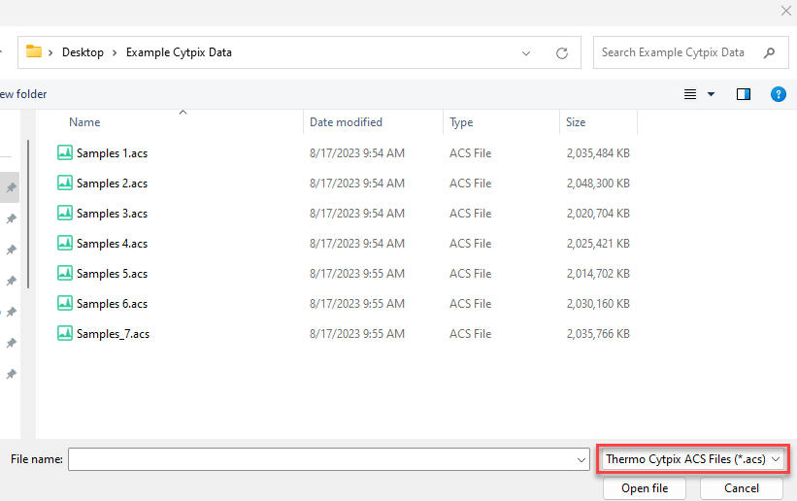
Task: Click the folder icon in address bar
Action: [x=34, y=52]
